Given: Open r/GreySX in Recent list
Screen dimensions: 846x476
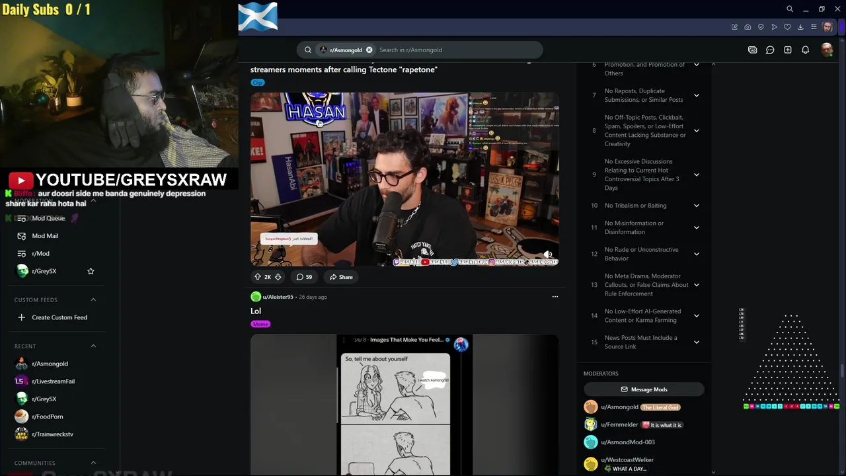Looking at the screenshot, I should [44, 399].
